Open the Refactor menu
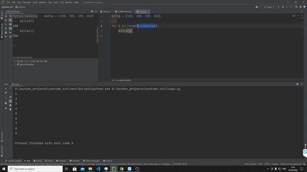The height and width of the screenshot is (172, 307). [x=43, y=2]
